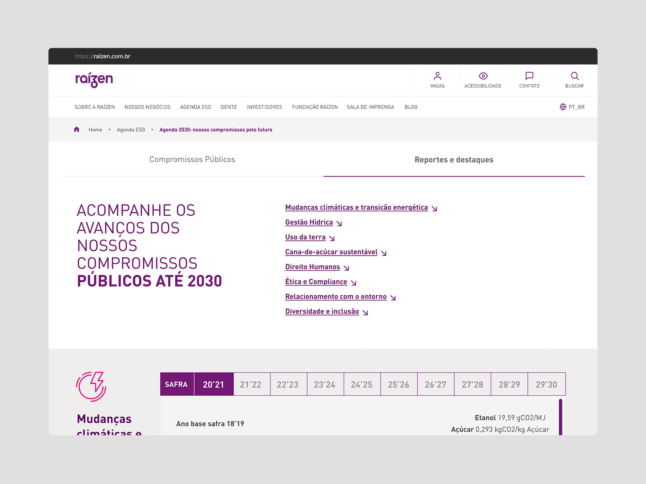Open the Agenda ESG navigation menu
646x484 pixels.
pos(195,107)
